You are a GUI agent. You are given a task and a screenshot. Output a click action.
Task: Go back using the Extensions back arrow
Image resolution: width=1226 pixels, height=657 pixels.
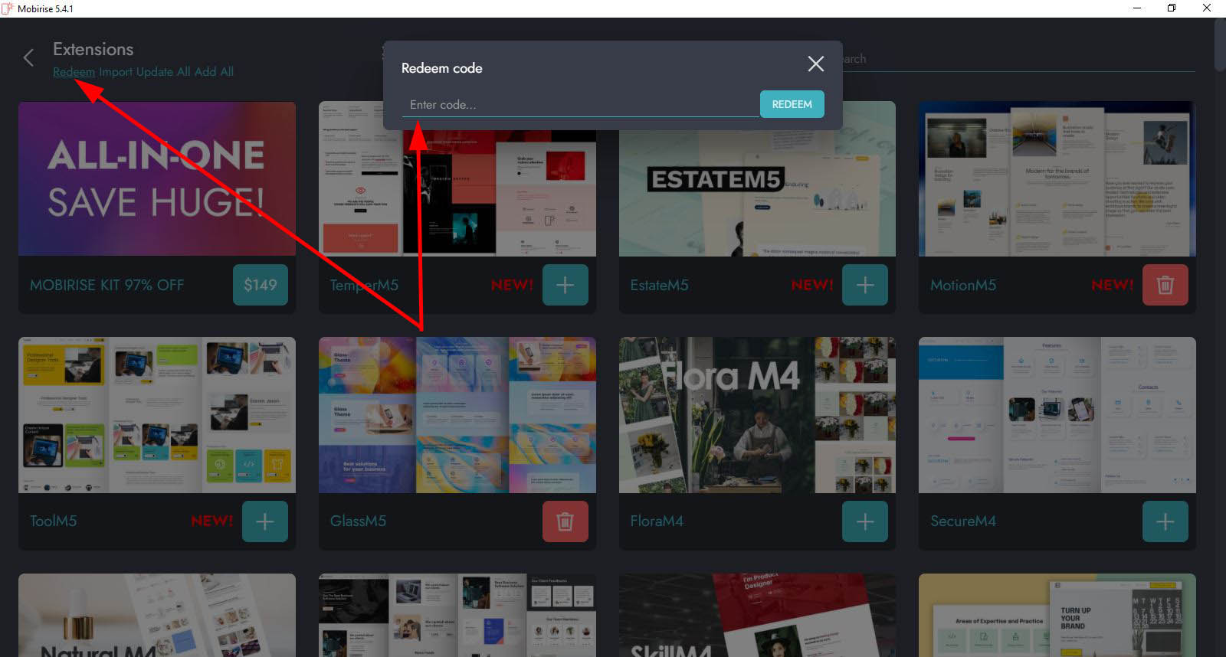[28, 58]
